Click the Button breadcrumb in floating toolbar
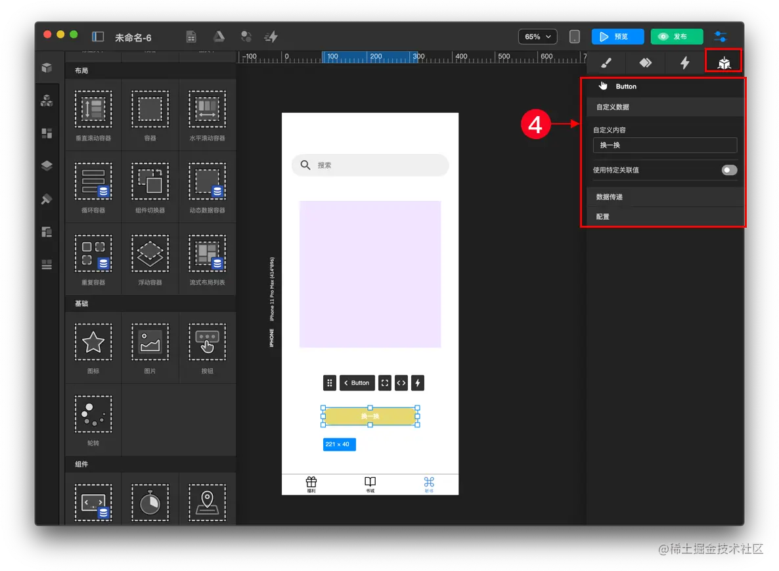This screenshot has height=571, width=779. pos(357,383)
